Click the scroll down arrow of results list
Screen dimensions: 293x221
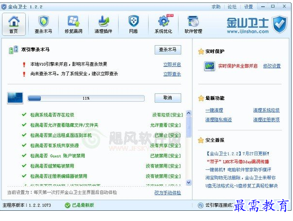[x=189, y=183]
